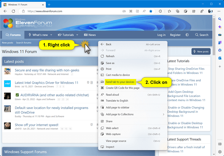Select Inspect in the context menu
224x156 pixels.
[133, 147]
